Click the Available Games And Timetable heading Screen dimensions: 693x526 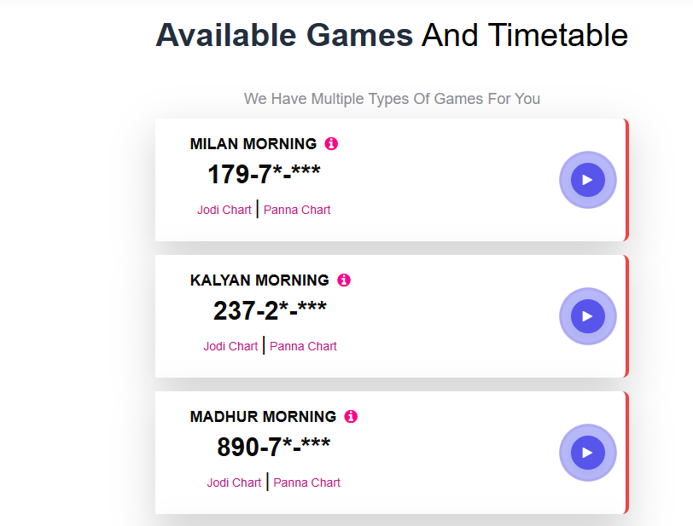392,35
